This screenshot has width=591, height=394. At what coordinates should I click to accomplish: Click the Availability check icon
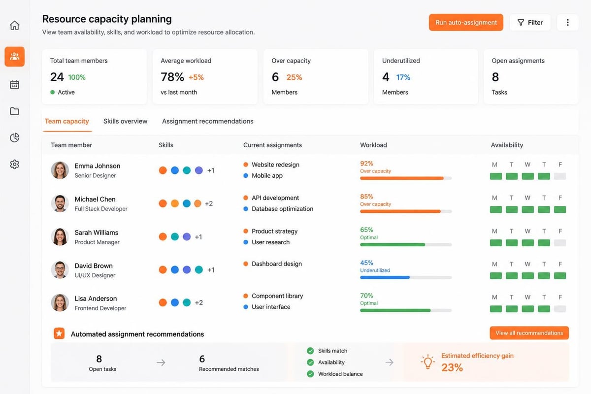click(310, 362)
